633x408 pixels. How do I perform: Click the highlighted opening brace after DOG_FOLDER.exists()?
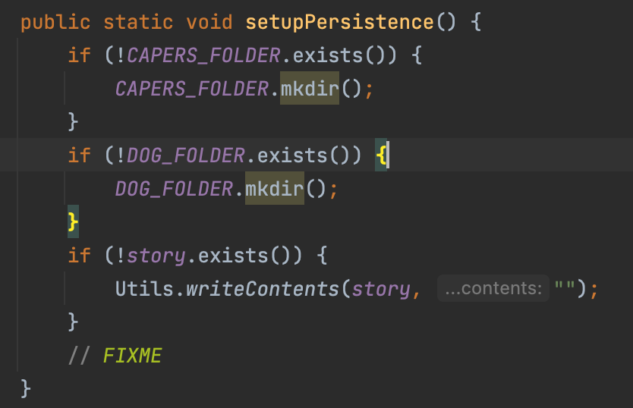click(380, 155)
